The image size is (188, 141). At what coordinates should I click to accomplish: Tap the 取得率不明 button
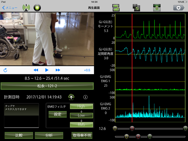[82, 135]
